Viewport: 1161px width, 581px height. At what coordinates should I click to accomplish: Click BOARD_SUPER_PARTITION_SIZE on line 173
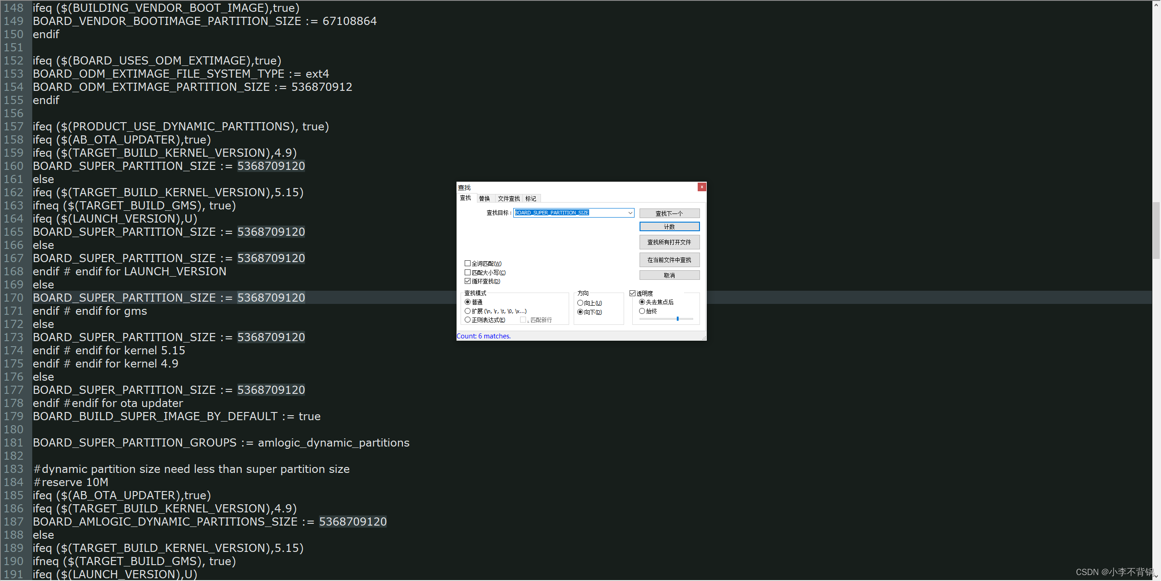point(124,338)
